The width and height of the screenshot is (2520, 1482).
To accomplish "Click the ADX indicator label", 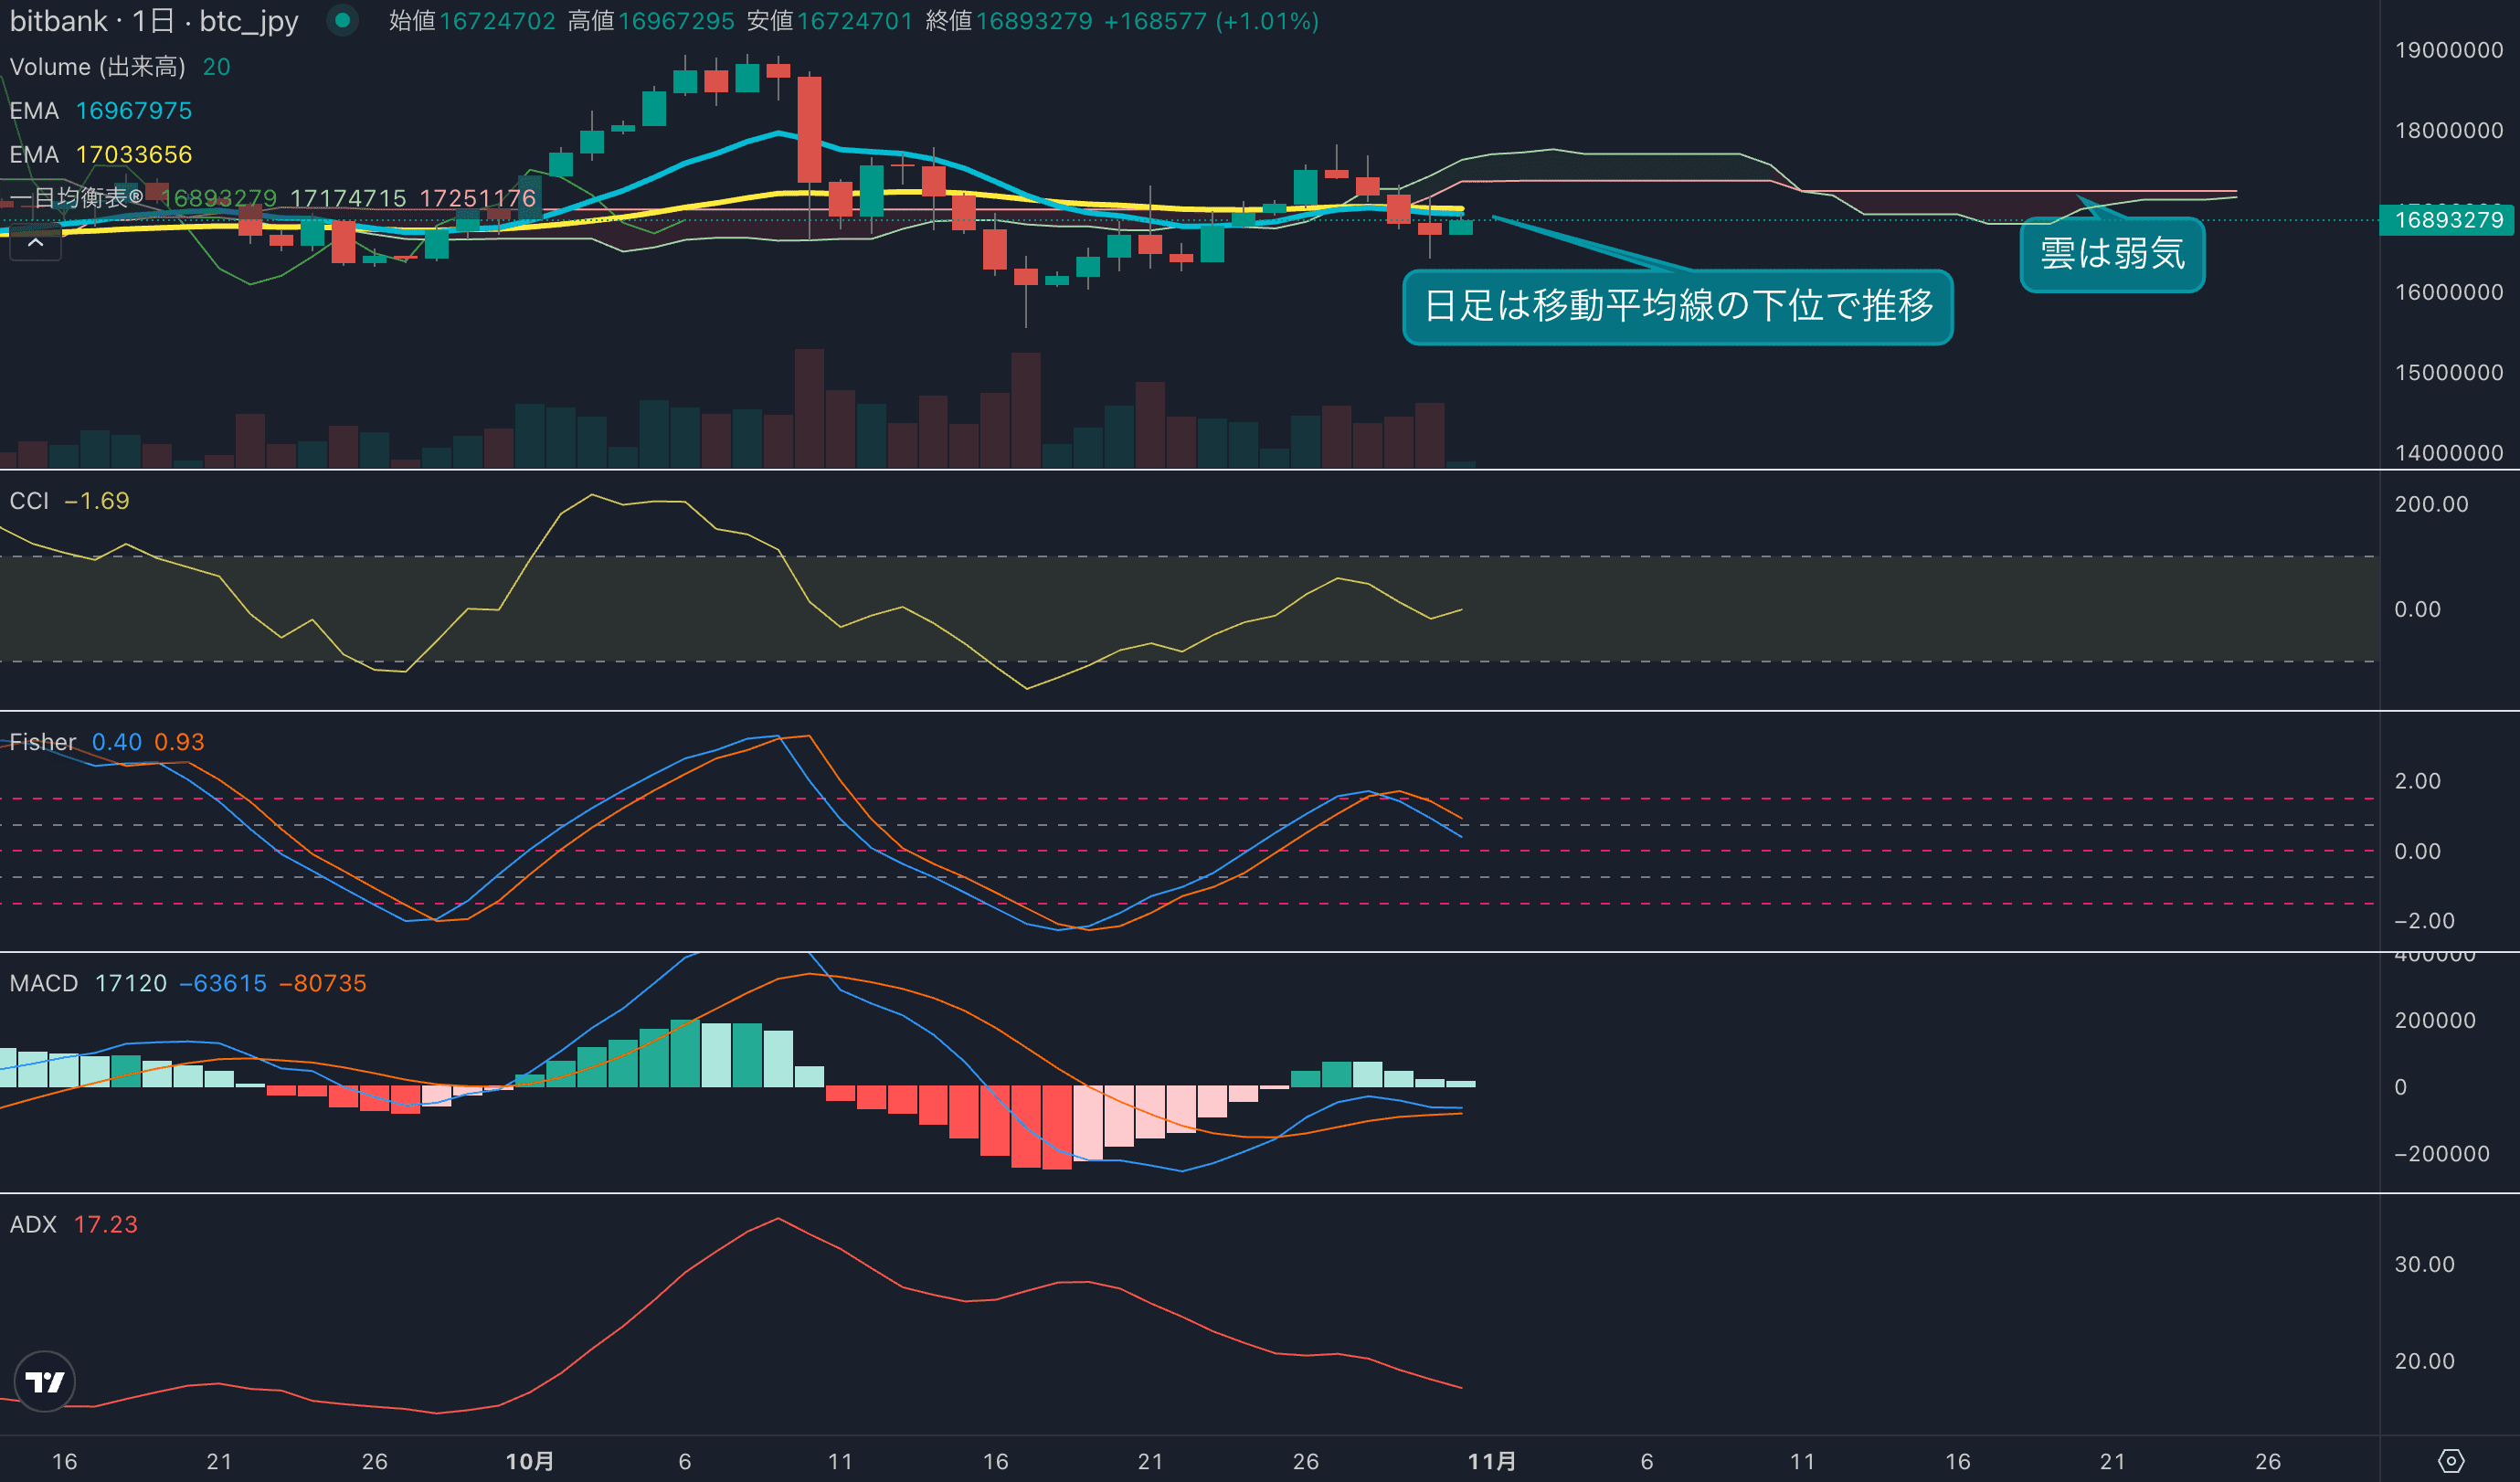I will click(33, 1224).
